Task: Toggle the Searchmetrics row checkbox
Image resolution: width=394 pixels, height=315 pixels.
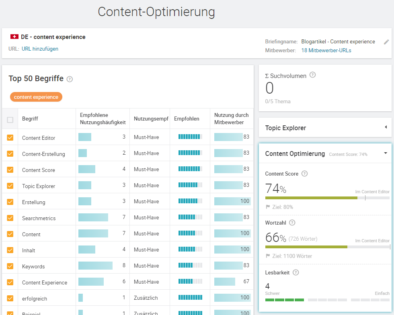Action: (10, 218)
